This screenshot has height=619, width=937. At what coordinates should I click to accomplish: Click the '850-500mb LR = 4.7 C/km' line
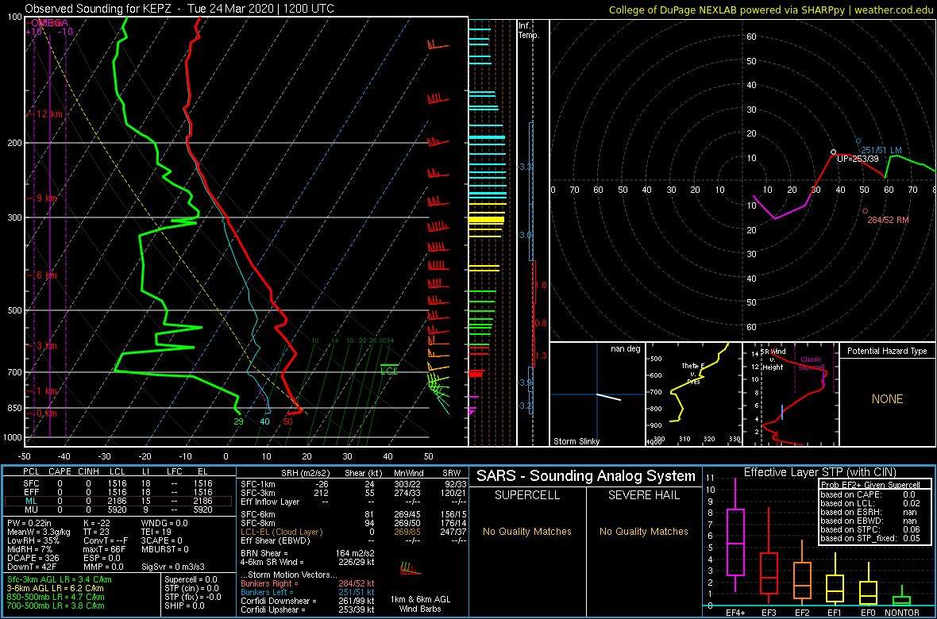click(x=56, y=596)
